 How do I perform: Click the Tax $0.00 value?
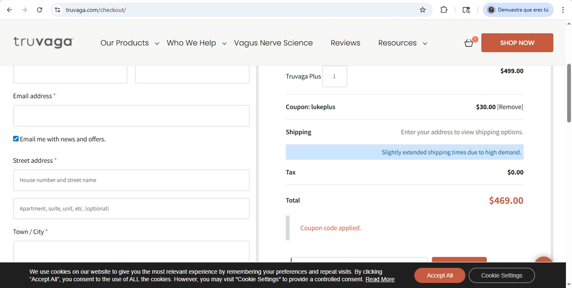(x=515, y=172)
